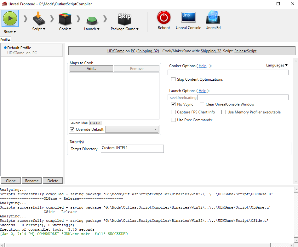Click the Launch Options text field
This screenshot has width=298, height=247.
[x=243, y=97]
